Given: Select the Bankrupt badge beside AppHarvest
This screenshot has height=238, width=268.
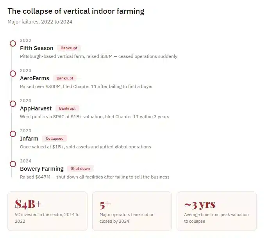Looking at the screenshot, I should (x=67, y=108).
